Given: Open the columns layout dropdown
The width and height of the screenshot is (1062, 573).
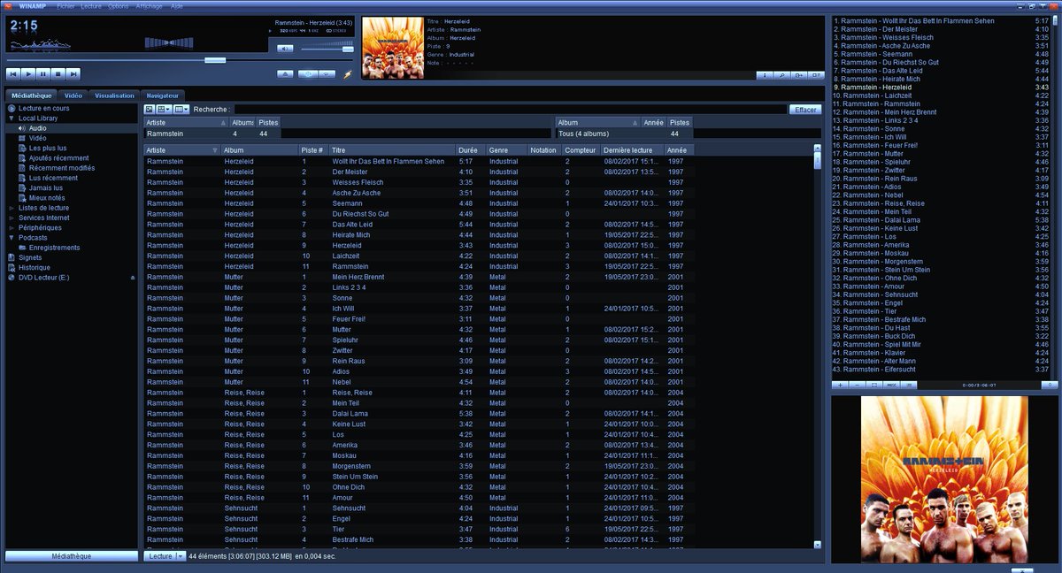Looking at the screenshot, I should [181, 109].
